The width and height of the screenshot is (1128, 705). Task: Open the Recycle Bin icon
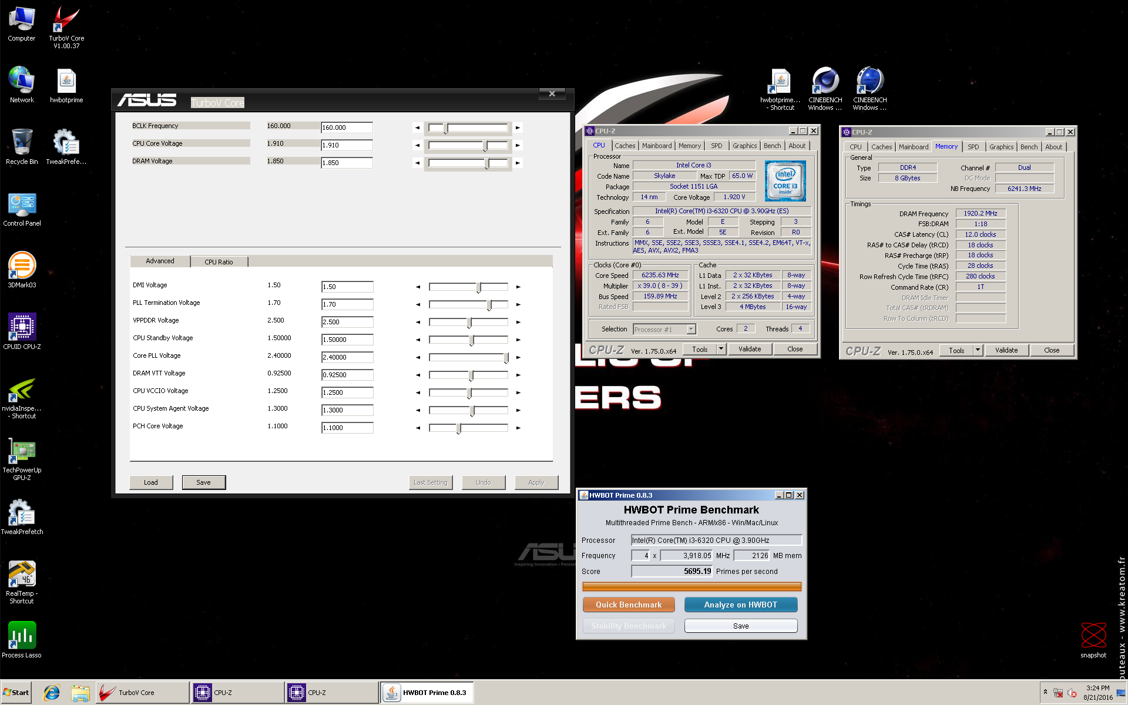click(x=22, y=147)
